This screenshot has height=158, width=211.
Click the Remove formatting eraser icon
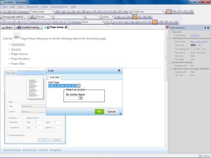(x=144, y=22)
